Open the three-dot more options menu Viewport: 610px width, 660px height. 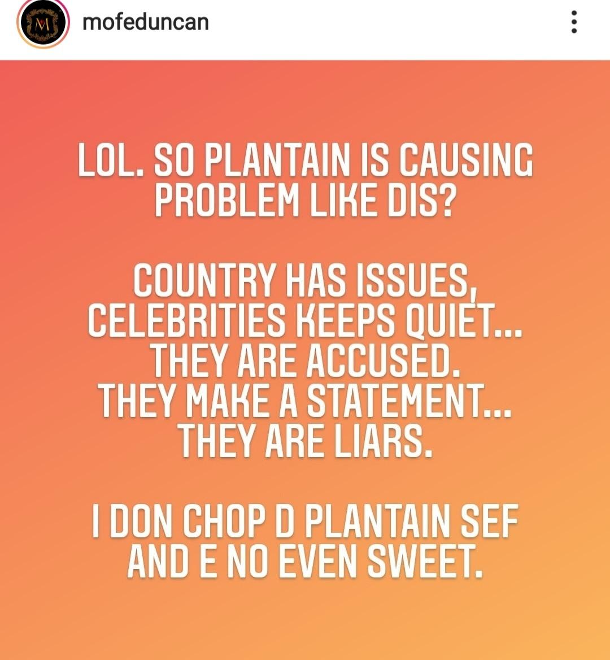574,23
